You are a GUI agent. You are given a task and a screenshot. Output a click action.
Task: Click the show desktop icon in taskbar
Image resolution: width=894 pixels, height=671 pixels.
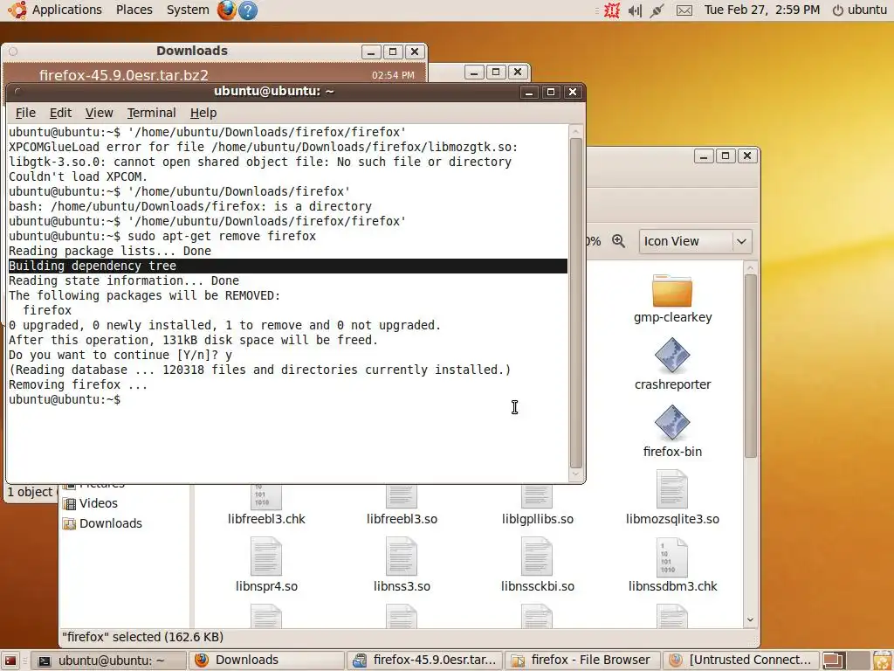tap(10, 661)
